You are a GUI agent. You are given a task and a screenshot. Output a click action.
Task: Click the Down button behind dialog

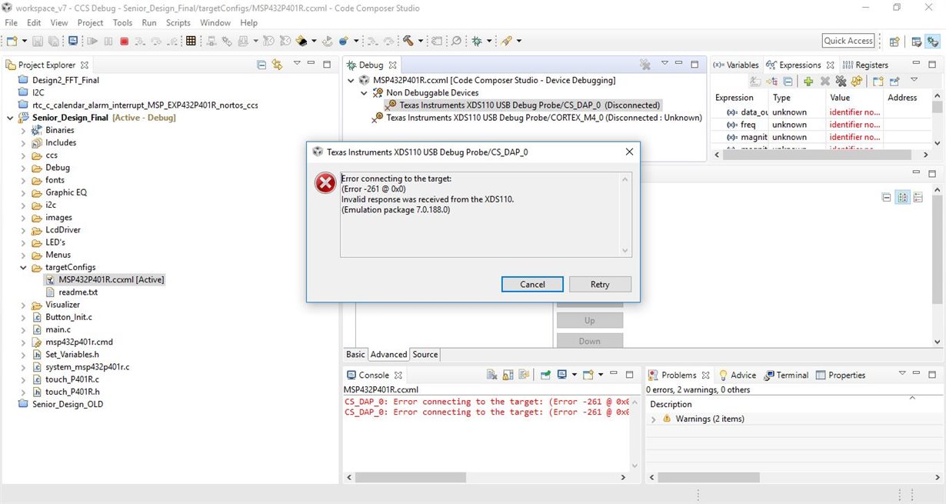(589, 341)
